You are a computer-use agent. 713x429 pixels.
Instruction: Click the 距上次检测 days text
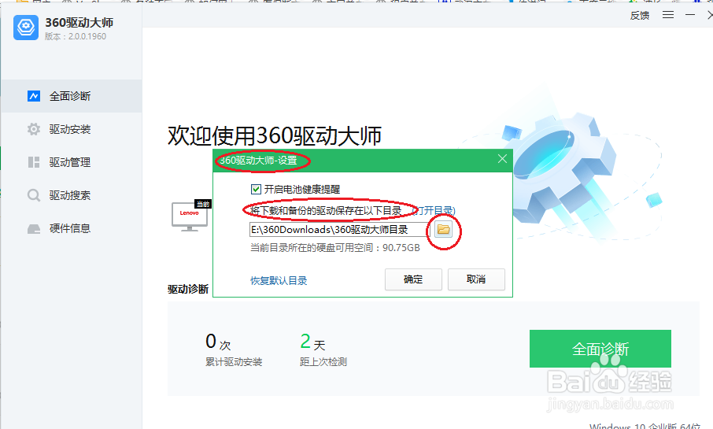(323, 361)
